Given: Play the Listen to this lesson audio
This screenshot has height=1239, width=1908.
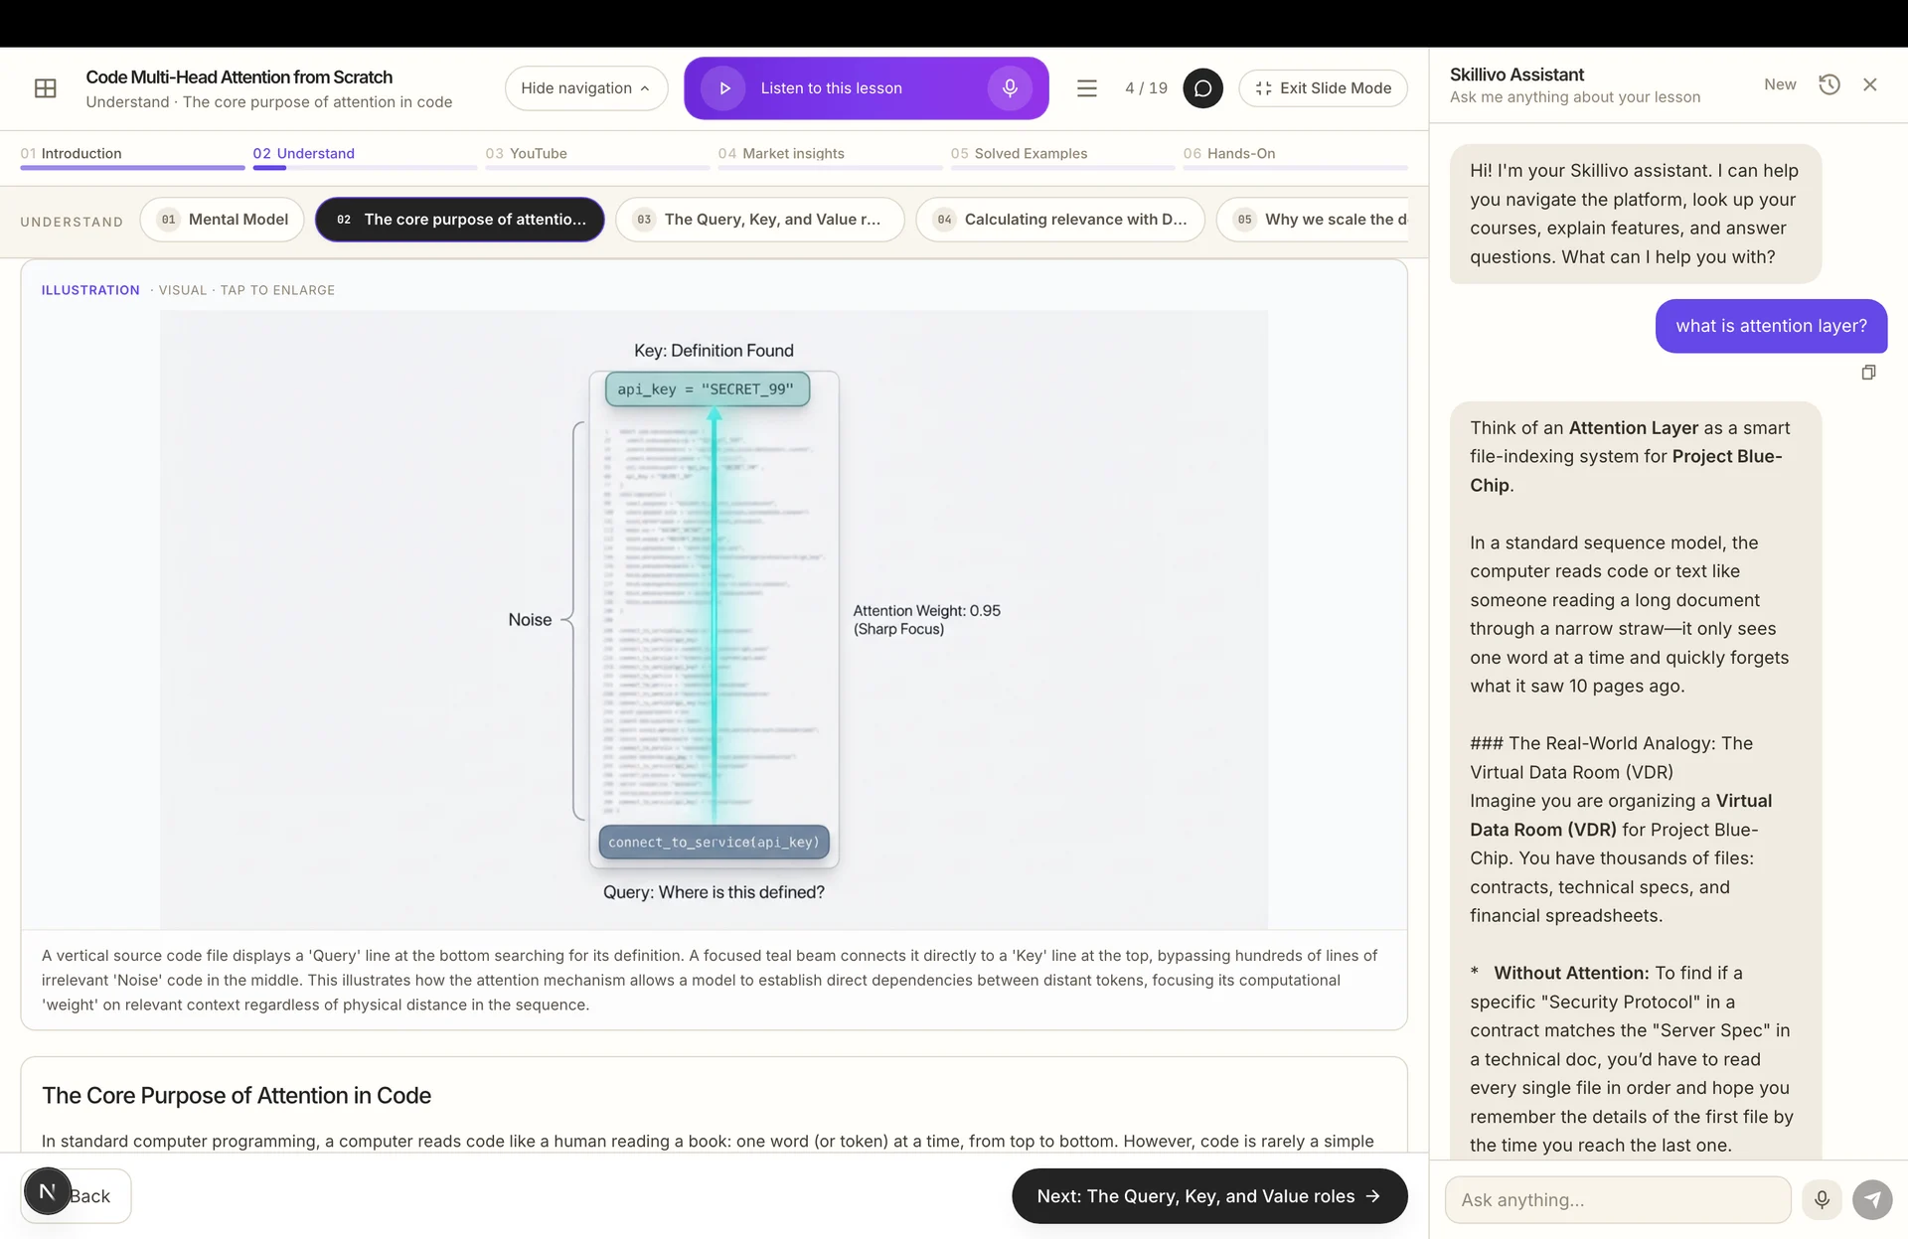Looking at the screenshot, I should tap(724, 88).
